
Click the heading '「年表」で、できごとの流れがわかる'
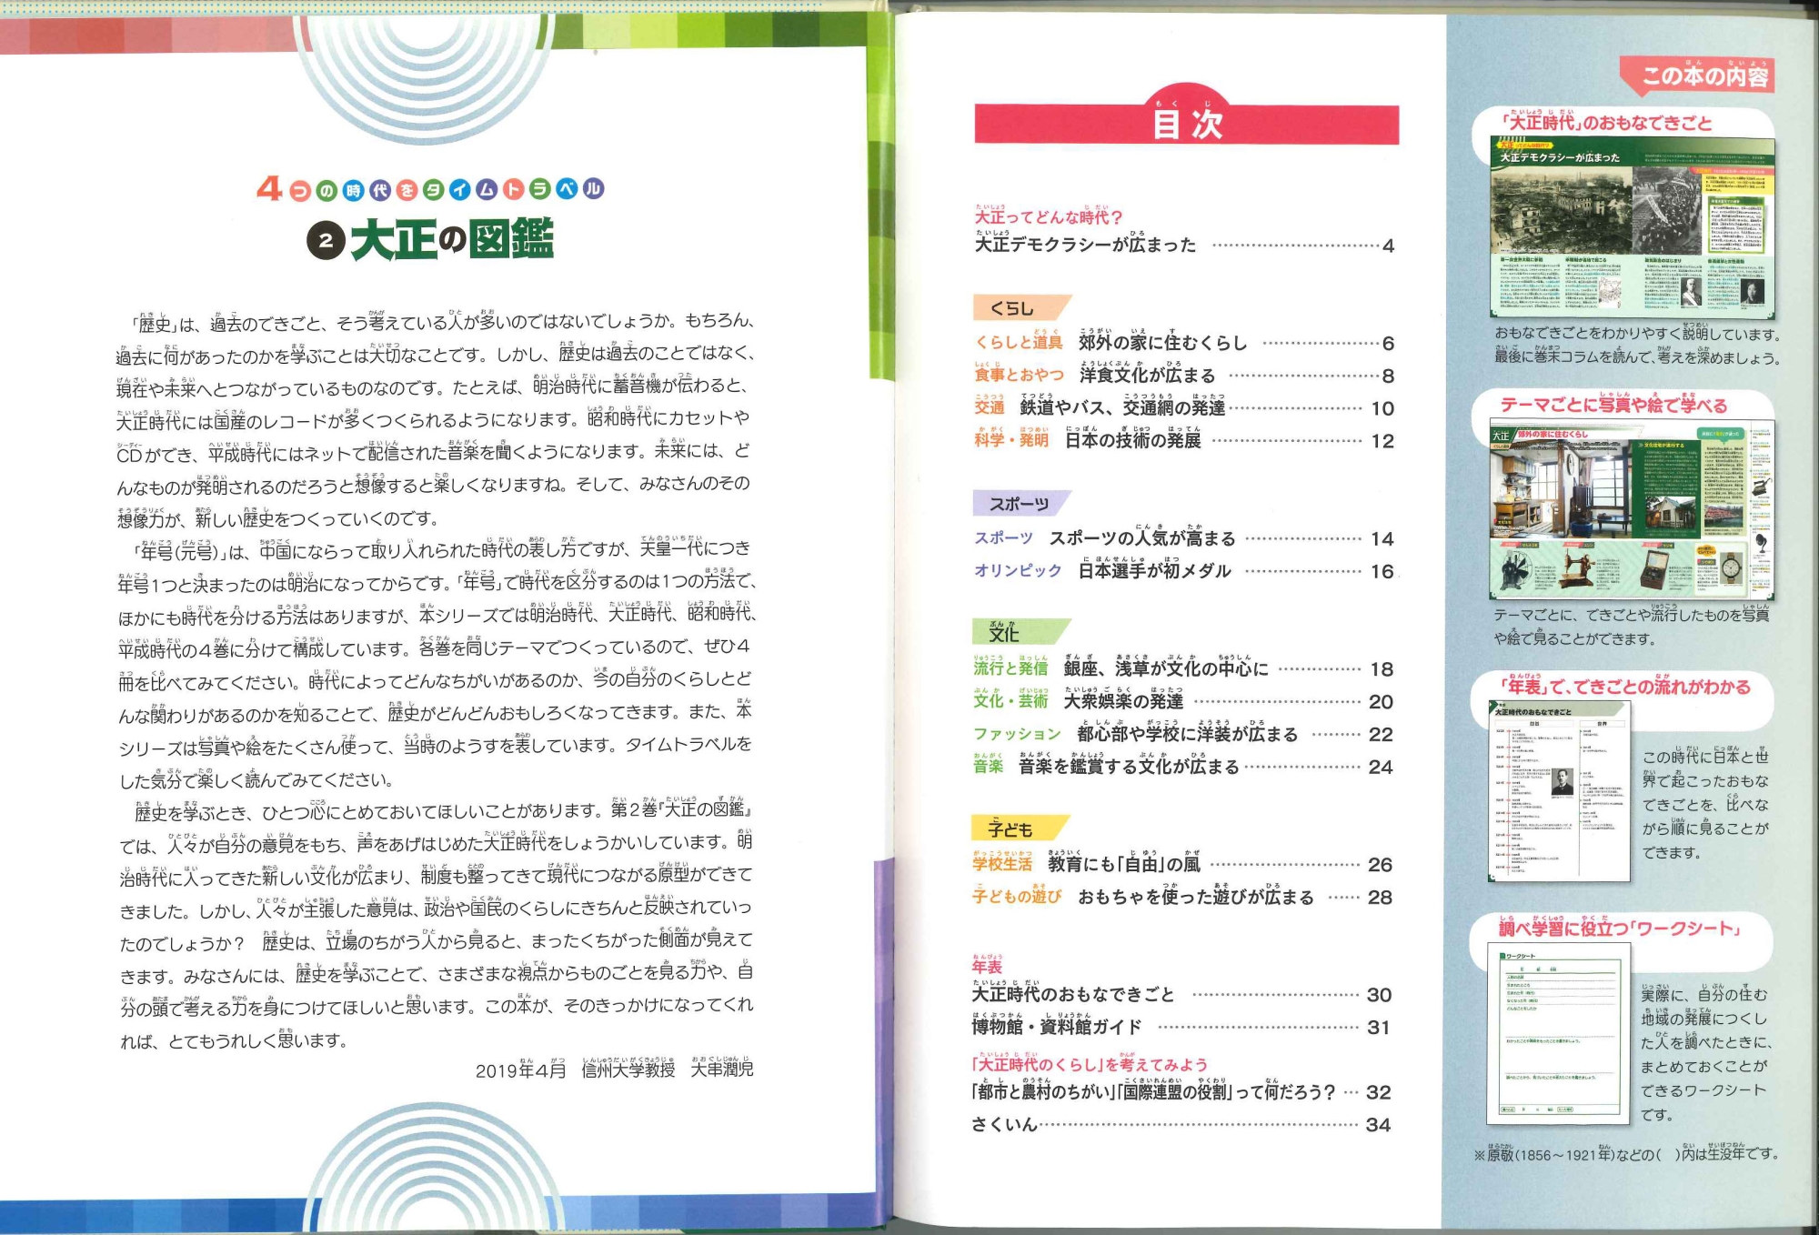(x=1624, y=685)
